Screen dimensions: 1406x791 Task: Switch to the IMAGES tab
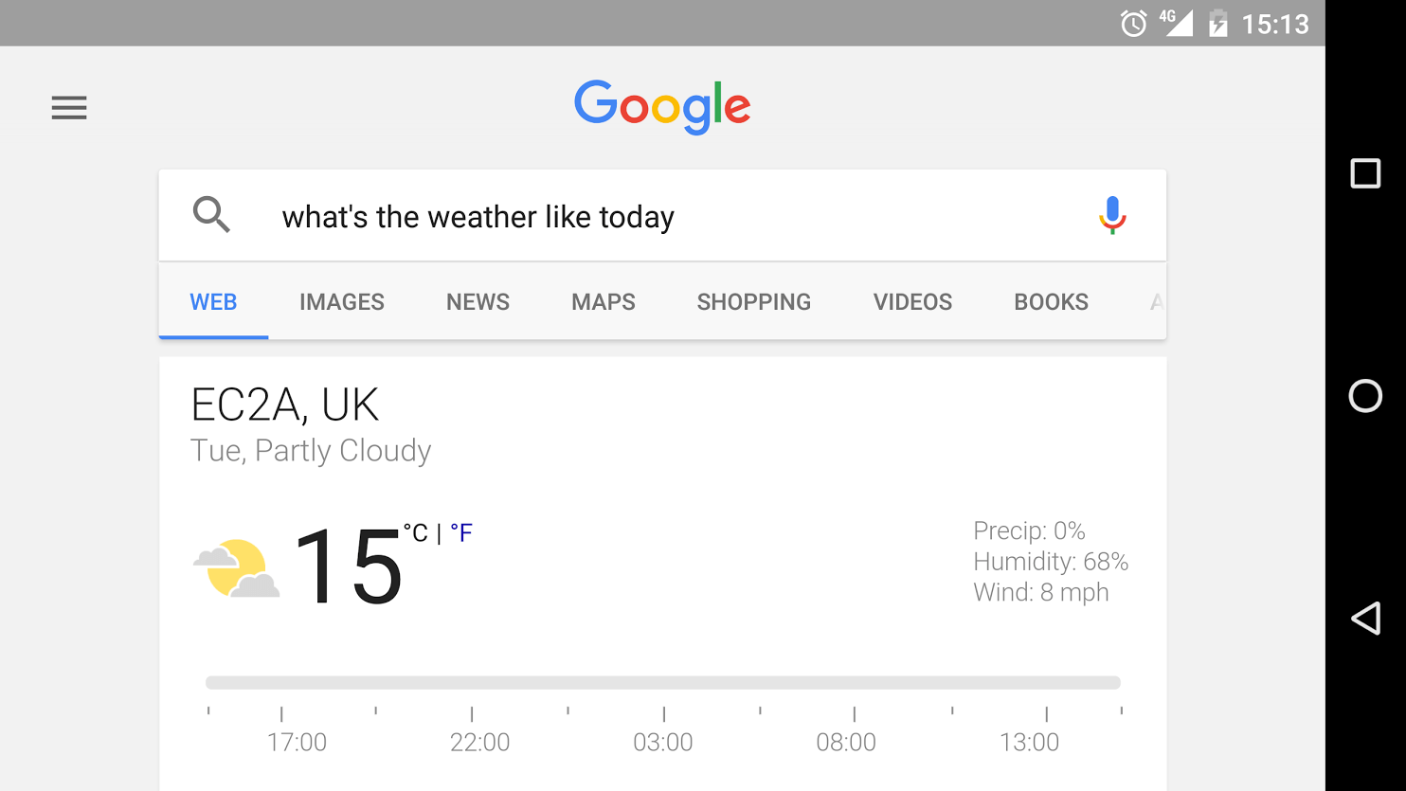(x=341, y=301)
